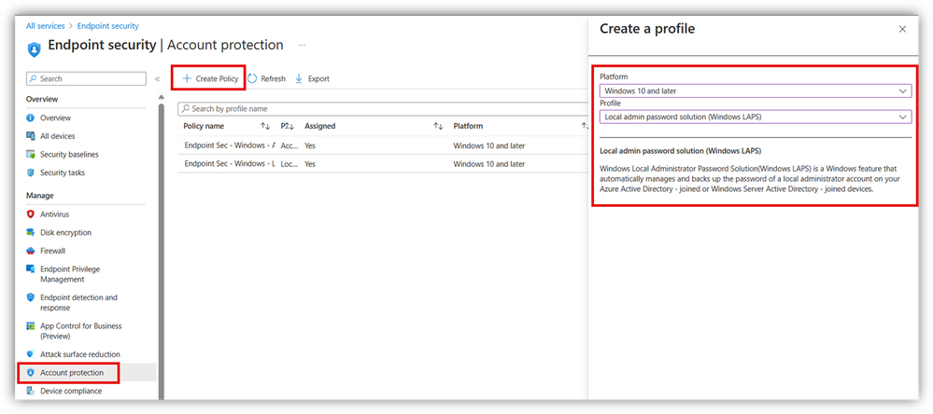Open Security baselines in the sidebar
This screenshot has width=933, height=414.
tap(70, 155)
